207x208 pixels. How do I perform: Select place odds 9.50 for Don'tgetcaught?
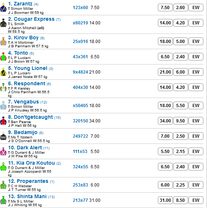pos(180,121)
